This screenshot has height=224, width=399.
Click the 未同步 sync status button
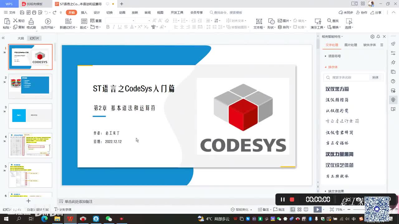pyautogui.click(x=346, y=12)
